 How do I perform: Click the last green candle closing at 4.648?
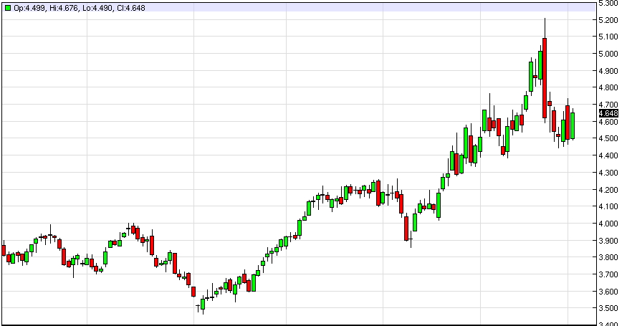(x=573, y=126)
